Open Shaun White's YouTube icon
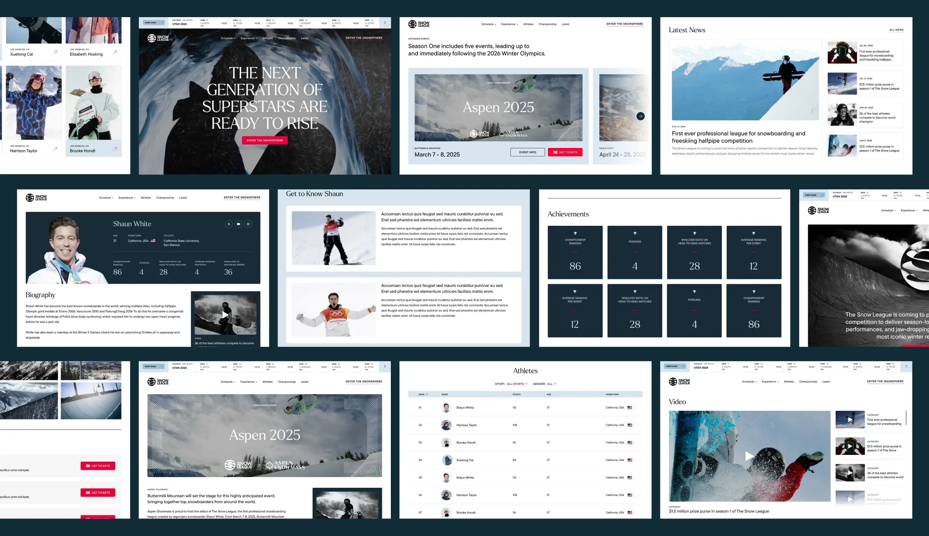The height and width of the screenshot is (536, 929). pos(238,224)
